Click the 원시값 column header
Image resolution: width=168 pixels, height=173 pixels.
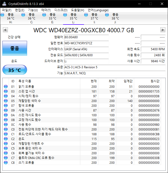point(147,81)
